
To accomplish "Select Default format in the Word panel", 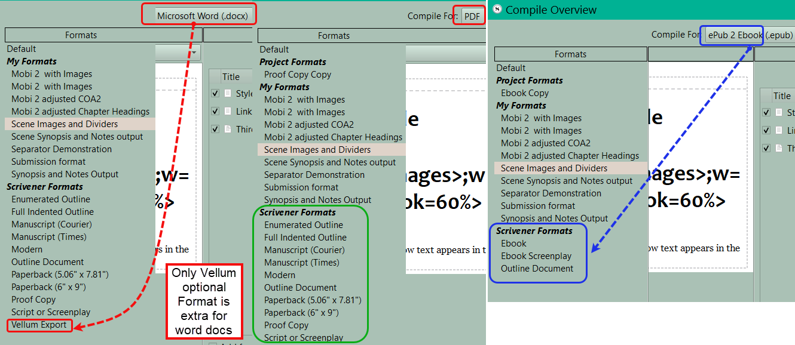I will click(22, 49).
